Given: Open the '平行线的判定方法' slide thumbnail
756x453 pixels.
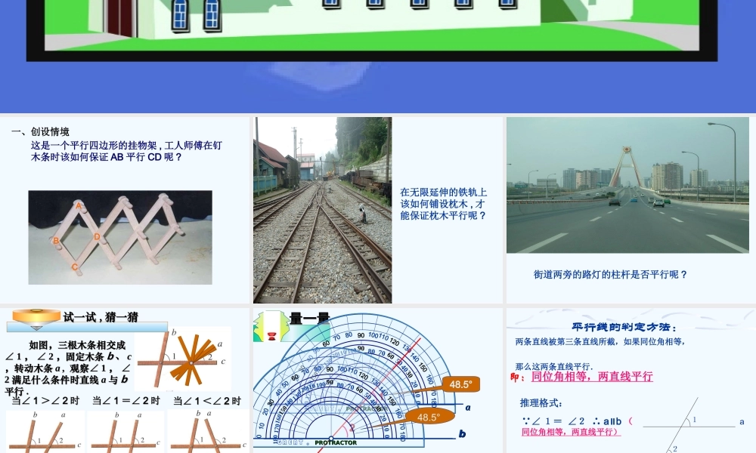Looking at the screenshot, I should pyautogui.click(x=631, y=381).
